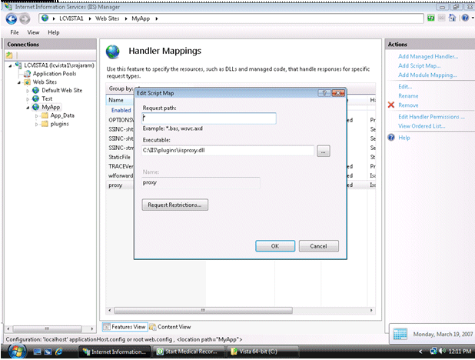
Task: Click the Test site globe icon
Action: 36,98
